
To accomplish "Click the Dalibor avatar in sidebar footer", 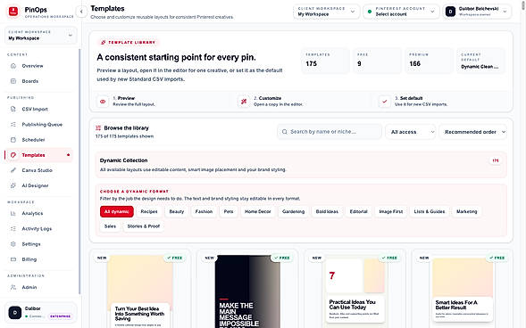I will coord(15,313).
